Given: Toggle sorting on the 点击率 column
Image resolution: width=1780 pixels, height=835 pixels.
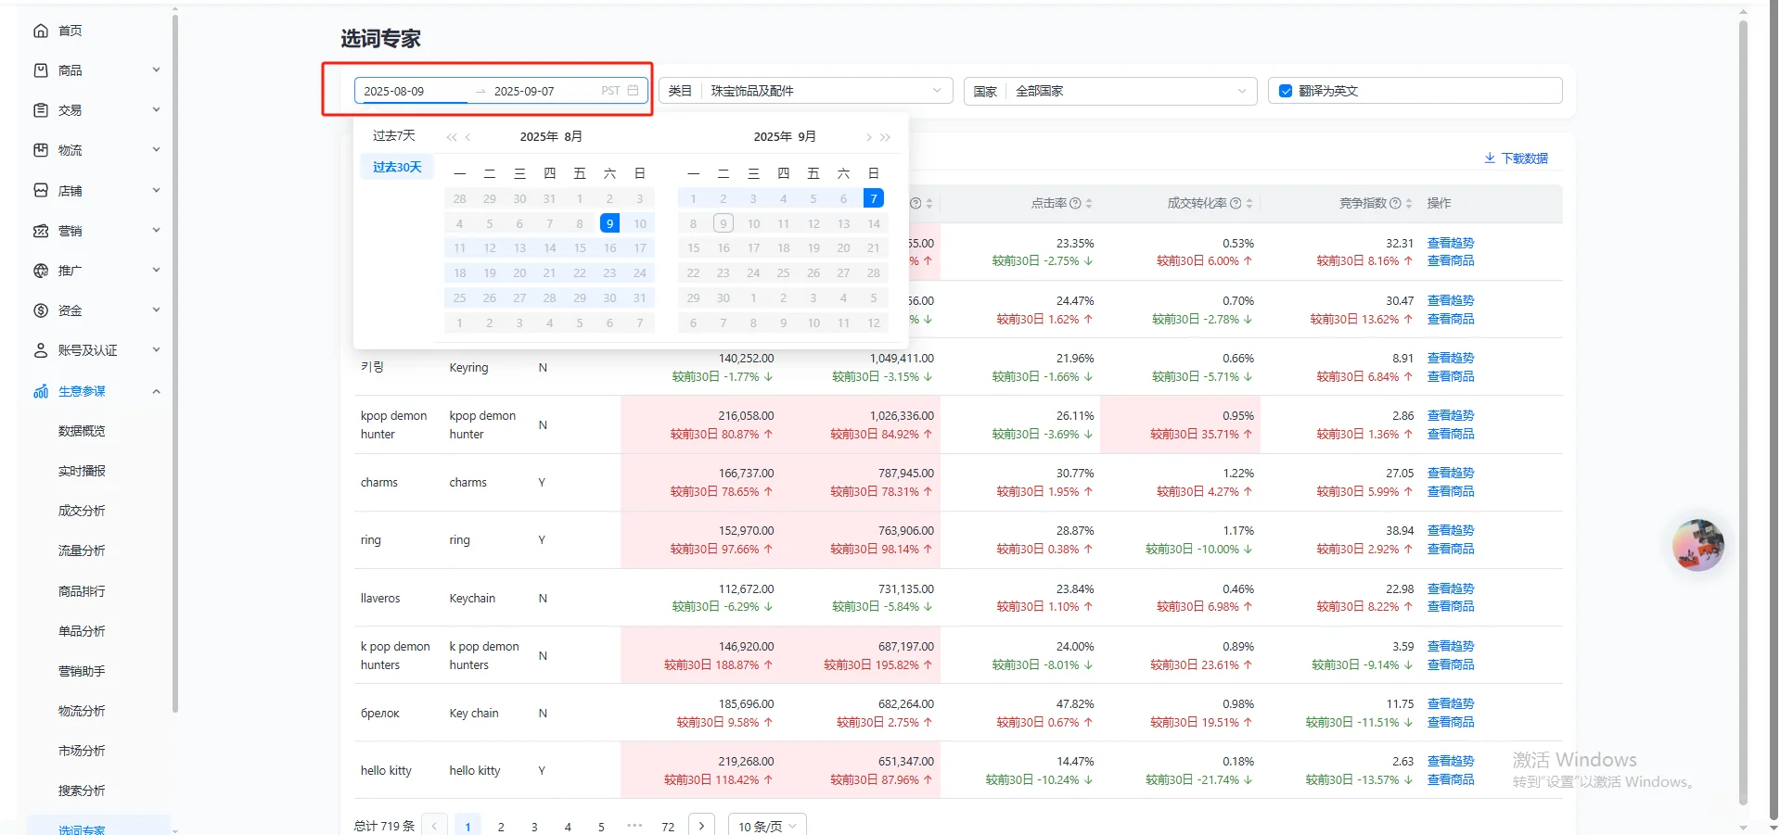Looking at the screenshot, I should (x=1087, y=203).
